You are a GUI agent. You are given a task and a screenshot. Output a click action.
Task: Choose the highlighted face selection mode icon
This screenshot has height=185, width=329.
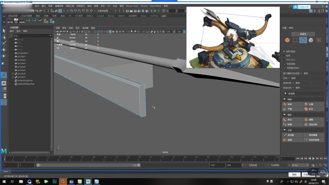(303, 40)
